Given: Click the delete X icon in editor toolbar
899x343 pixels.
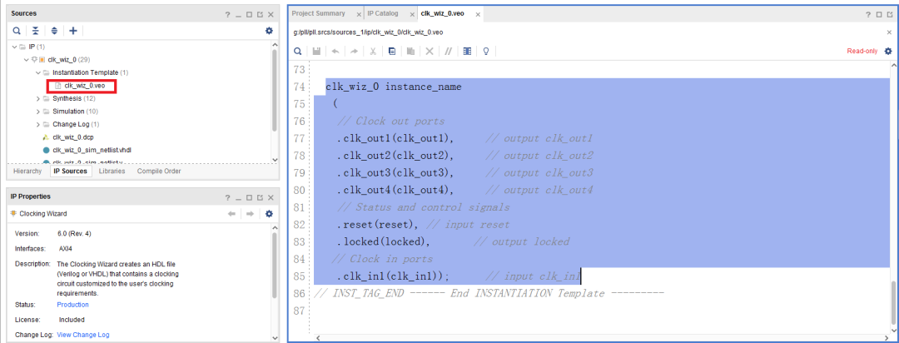Looking at the screenshot, I should [x=429, y=51].
